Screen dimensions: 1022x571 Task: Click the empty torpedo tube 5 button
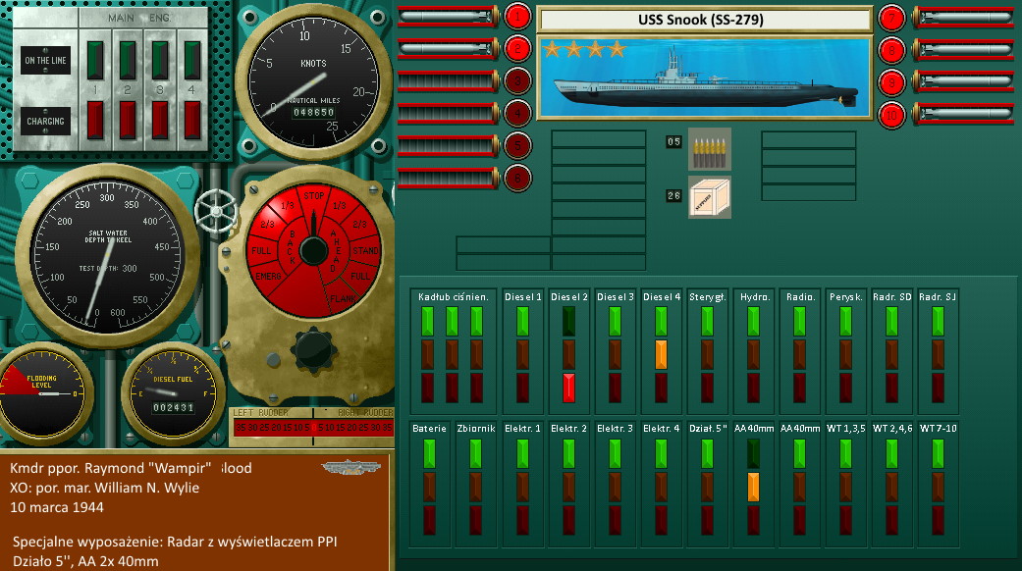[517, 146]
